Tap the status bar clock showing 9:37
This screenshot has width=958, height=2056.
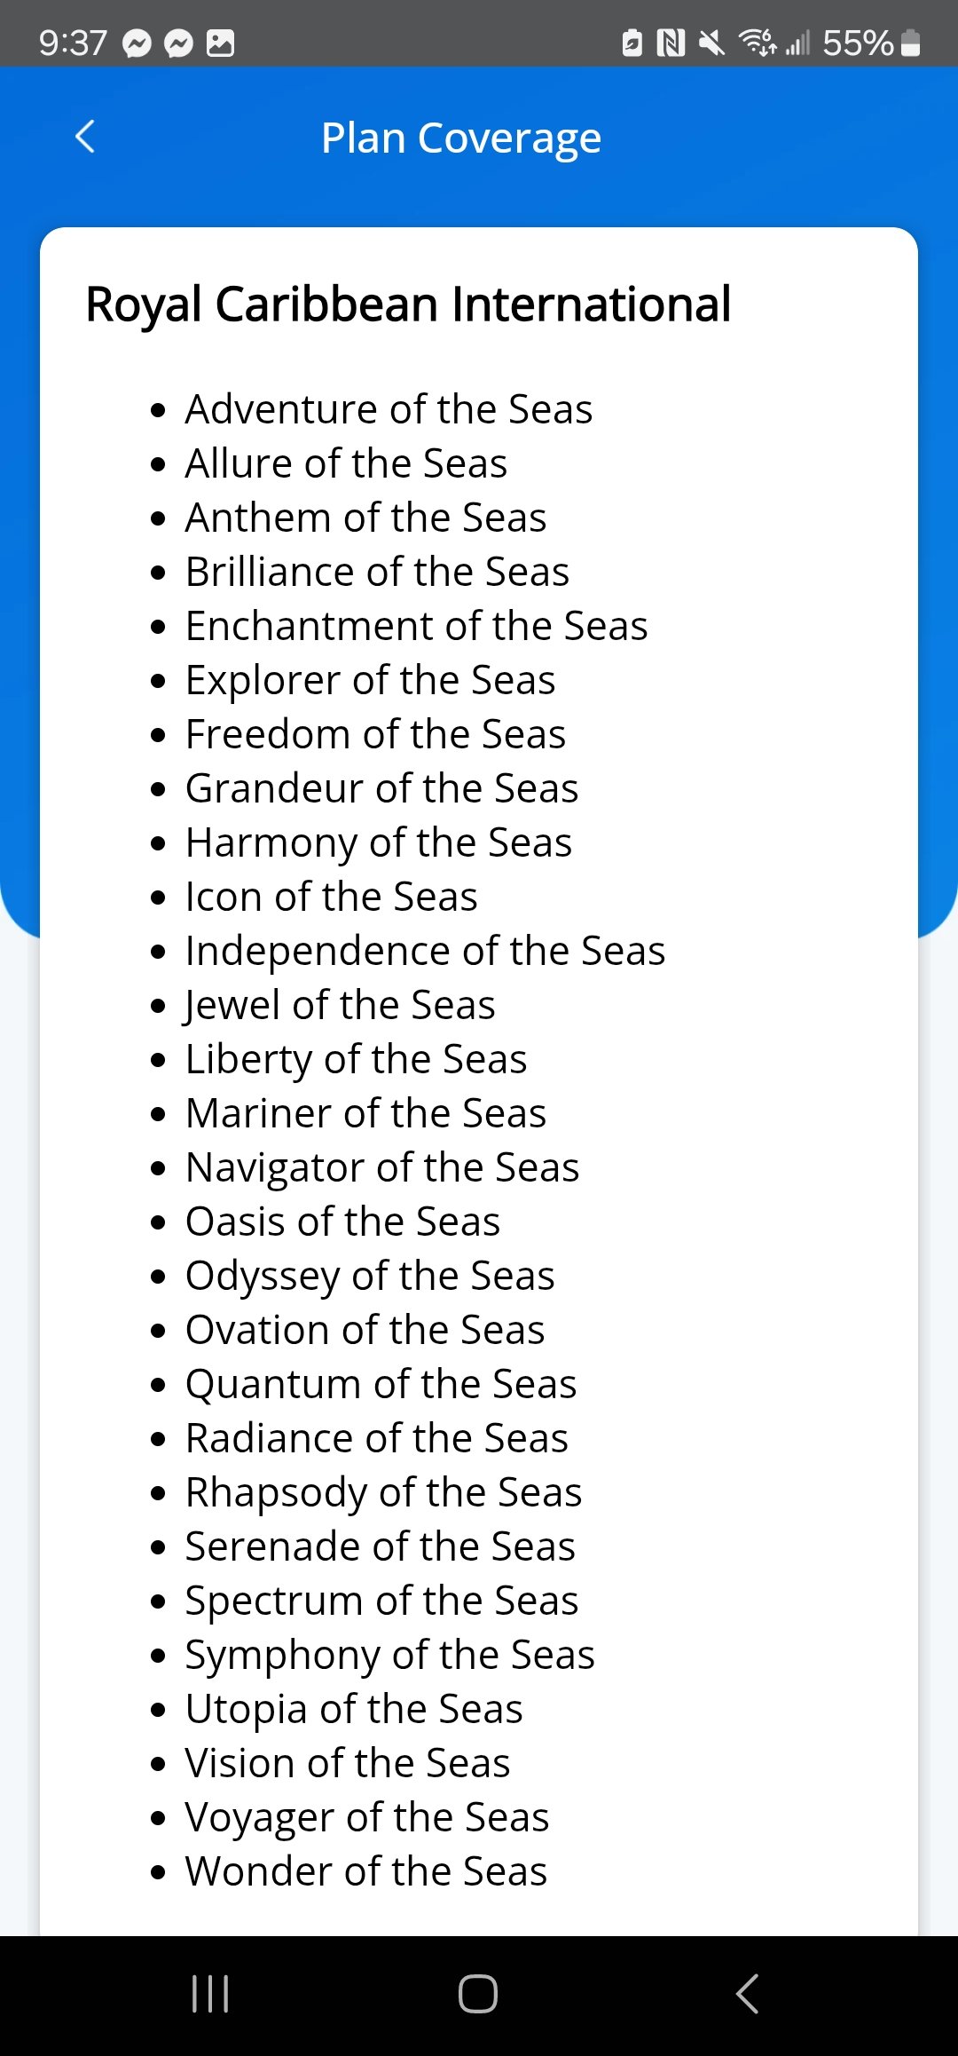[73, 43]
